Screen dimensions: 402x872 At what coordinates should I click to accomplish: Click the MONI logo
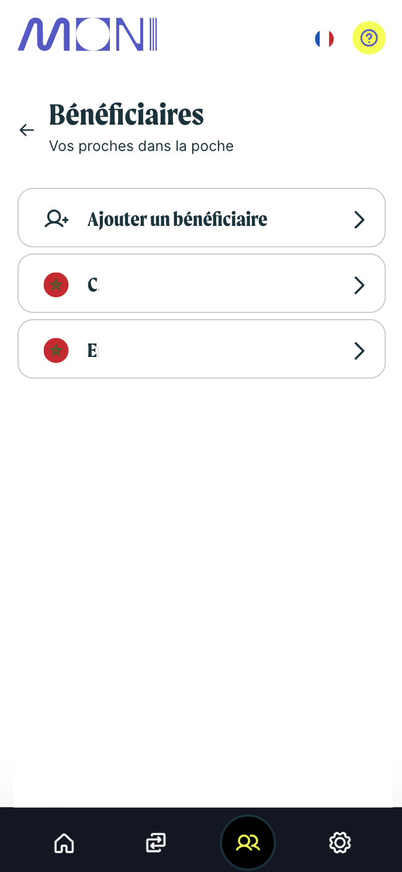tap(88, 35)
